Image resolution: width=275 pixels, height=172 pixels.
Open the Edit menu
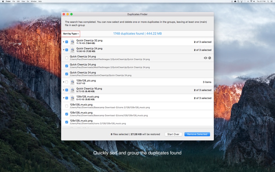(18, 1)
